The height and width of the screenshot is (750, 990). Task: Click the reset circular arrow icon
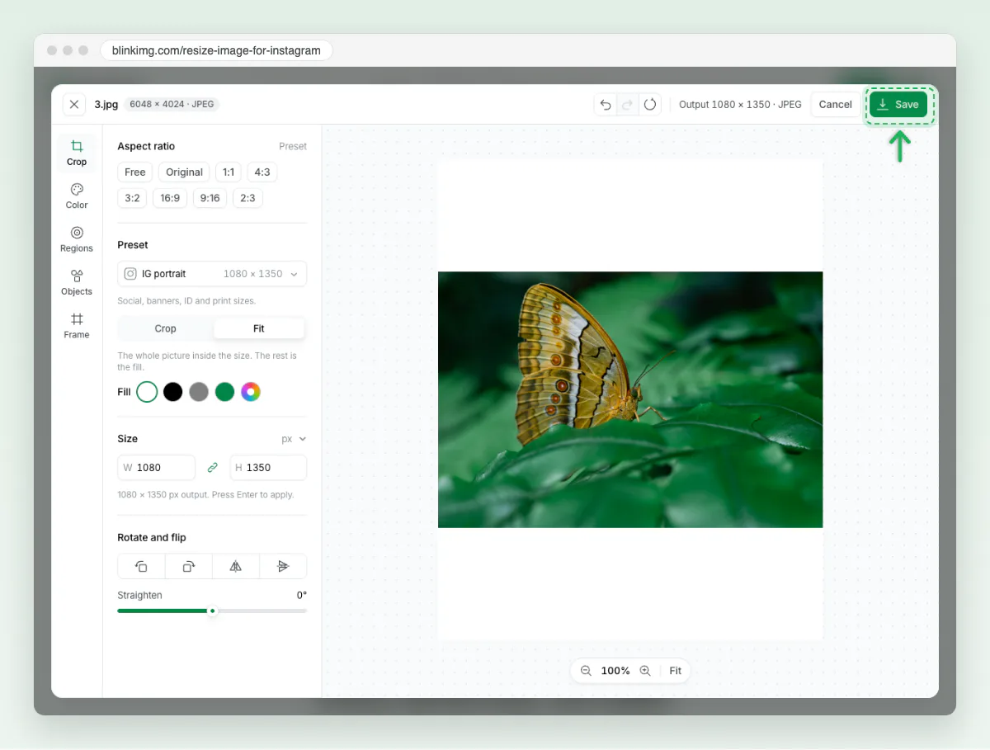[650, 105]
